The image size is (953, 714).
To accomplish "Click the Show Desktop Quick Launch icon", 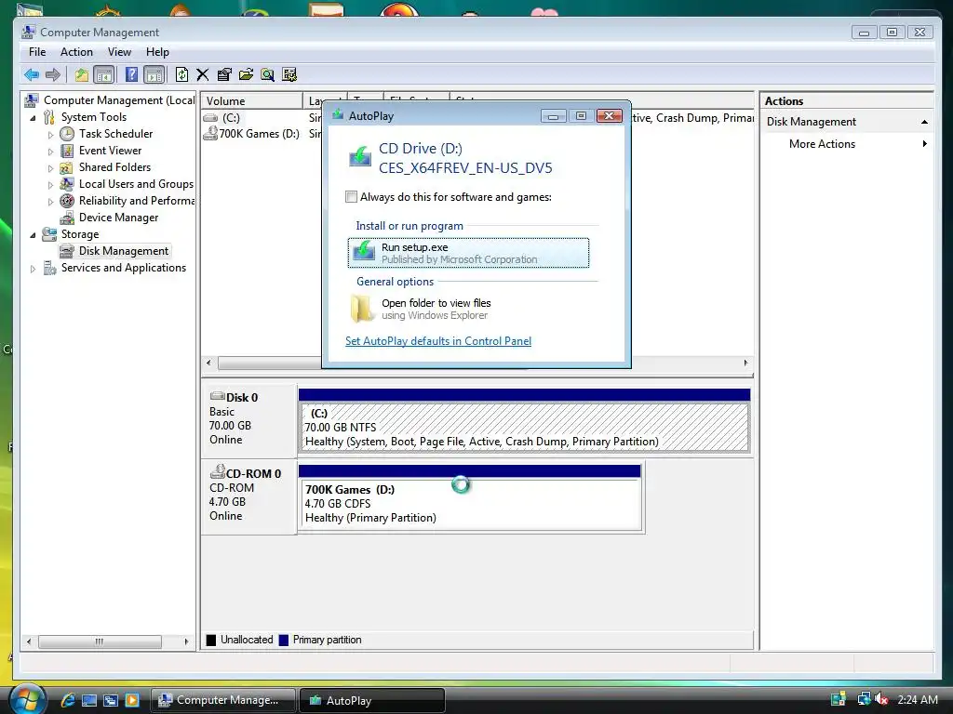I will click(89, 700).
